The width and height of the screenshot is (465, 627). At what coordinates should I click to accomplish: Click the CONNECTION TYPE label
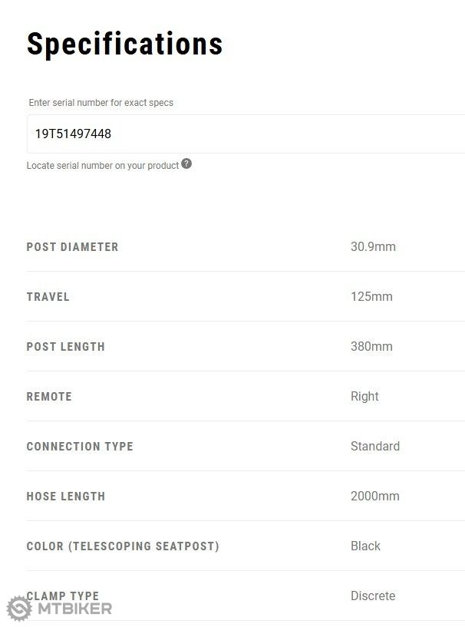[80, 446]
